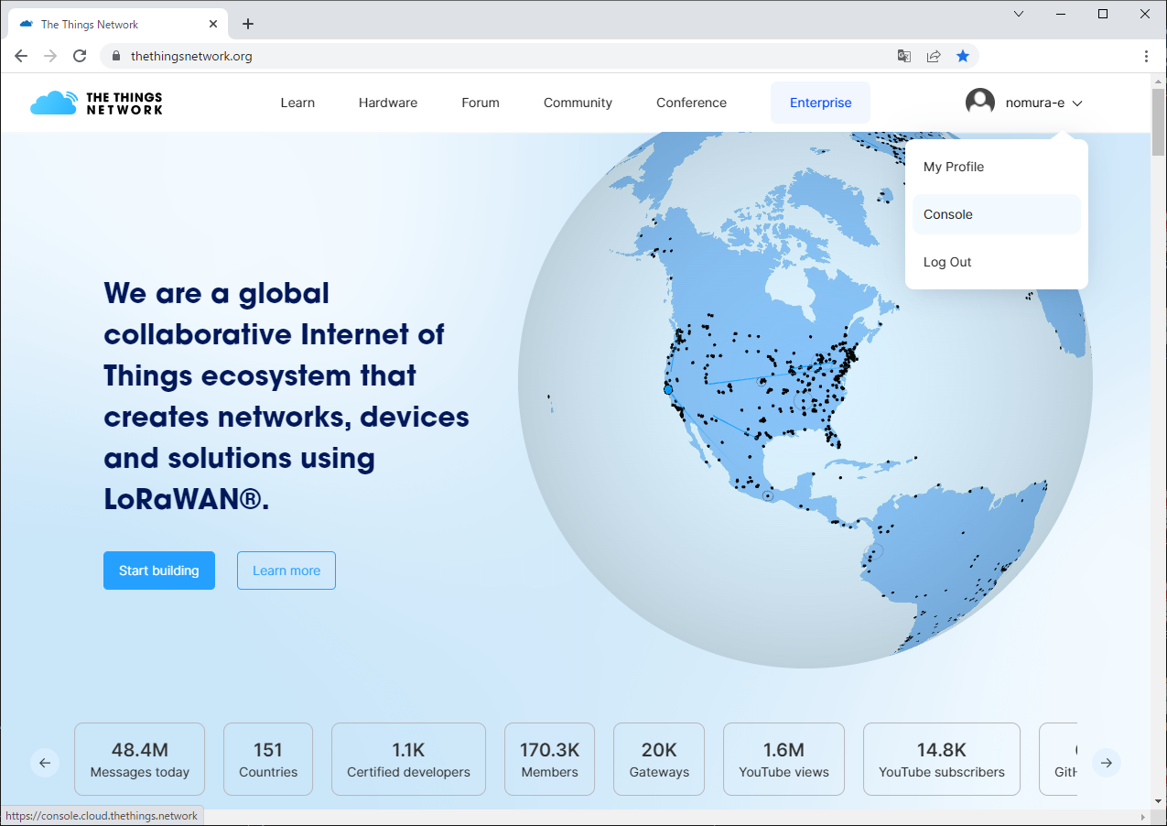Open Console from account menu

[997, 214]
